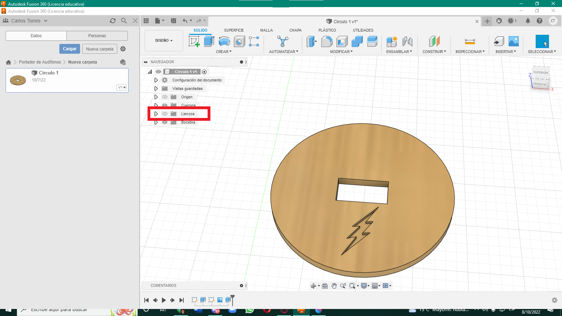Search in the data panel
The width and height of the screenshot is (562, 316).
[x=124, y=21]
